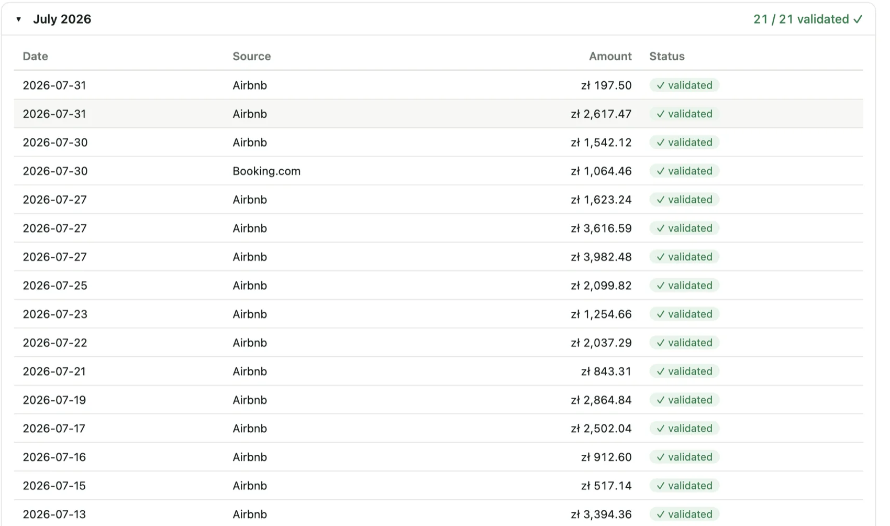Image resolution: width=890 pixels, height=526 pixels.
Task: Select the amount zł 2,502.04
Action: click(x=601, y=429)
